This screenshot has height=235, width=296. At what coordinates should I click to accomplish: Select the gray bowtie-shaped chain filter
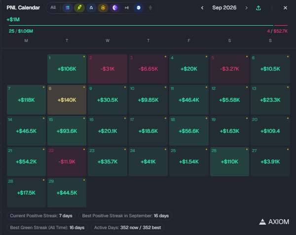[x=127, y=8]
